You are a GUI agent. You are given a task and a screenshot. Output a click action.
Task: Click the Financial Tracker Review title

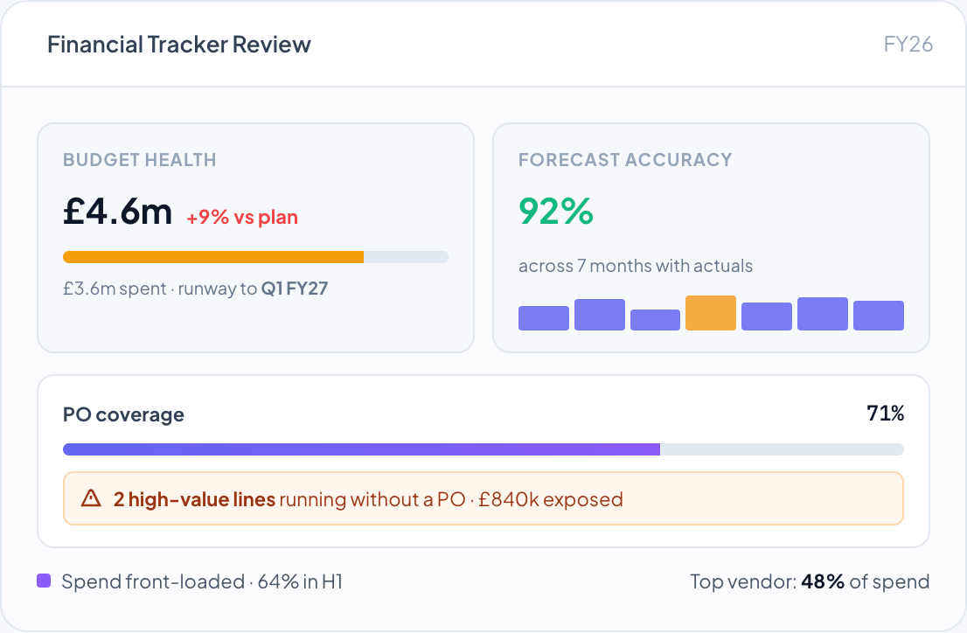coord(179,45)
